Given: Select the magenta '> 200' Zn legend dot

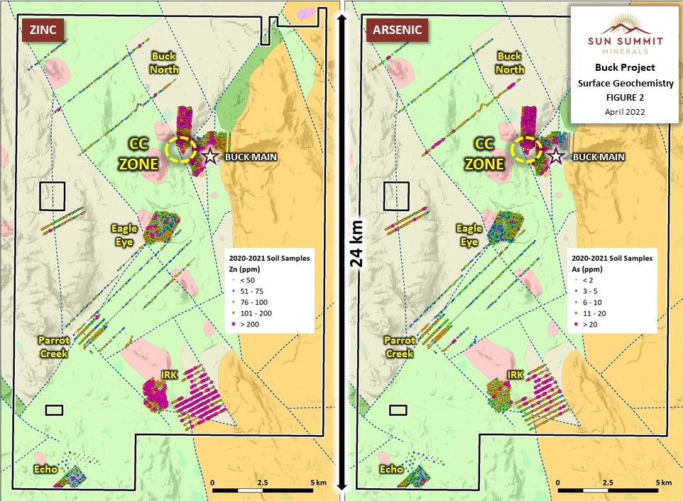Looking at the screenshot, I should (234, 325).
